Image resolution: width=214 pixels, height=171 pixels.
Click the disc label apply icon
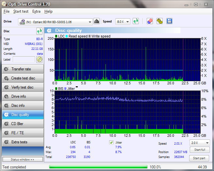[x=40, y=59]
